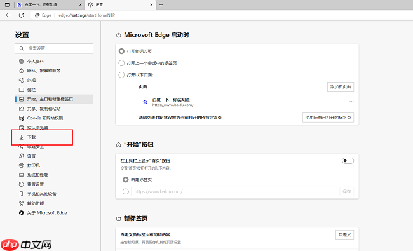
Task: Close the 百度一下 tab
Action: (x=80, y=4)
